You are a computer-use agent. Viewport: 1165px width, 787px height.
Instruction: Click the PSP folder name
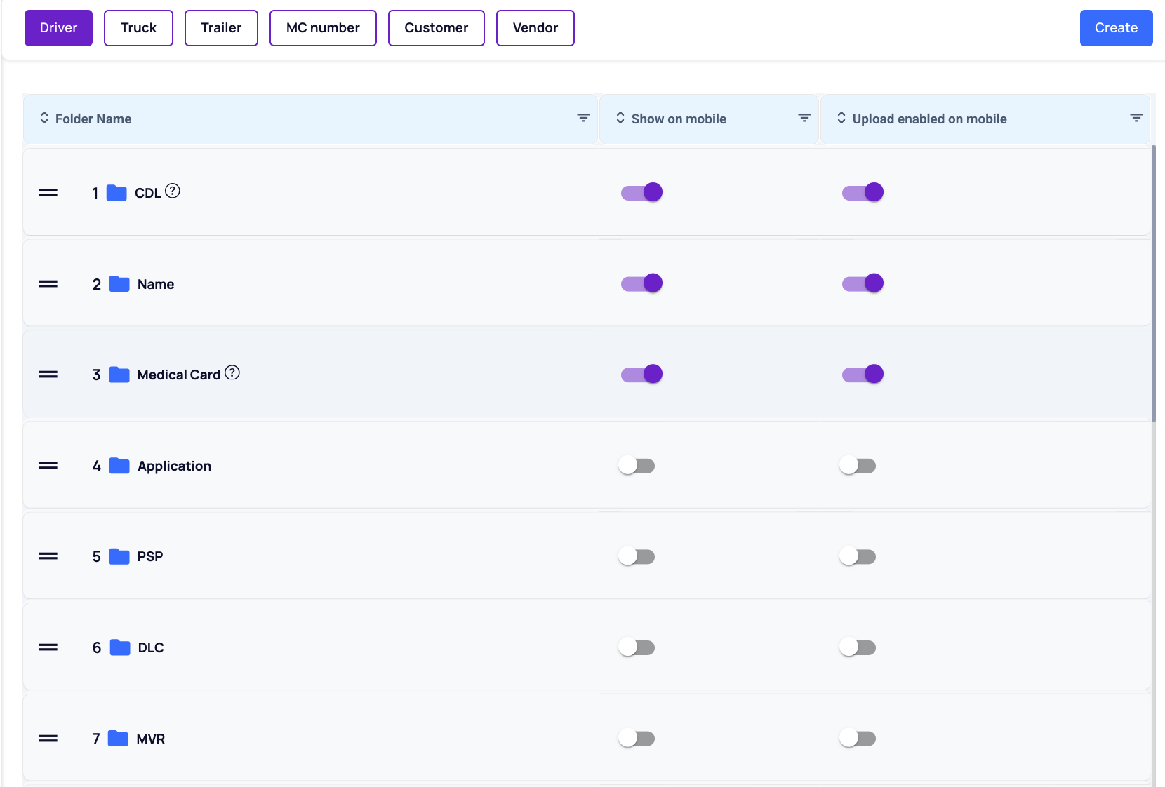[x=150, y=556]
